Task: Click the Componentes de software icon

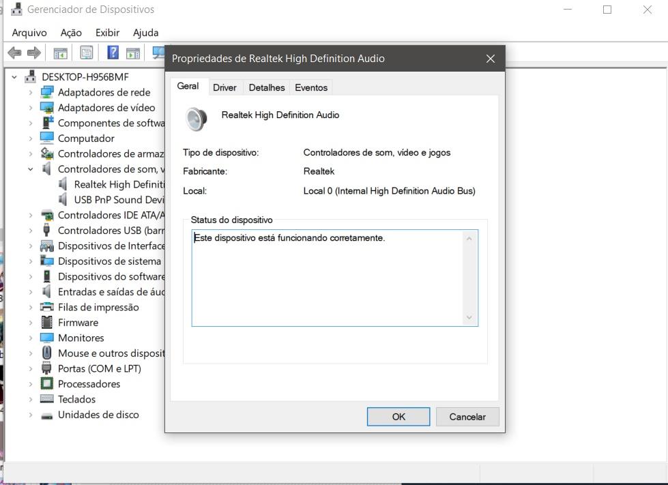Action: click(47, 123)
